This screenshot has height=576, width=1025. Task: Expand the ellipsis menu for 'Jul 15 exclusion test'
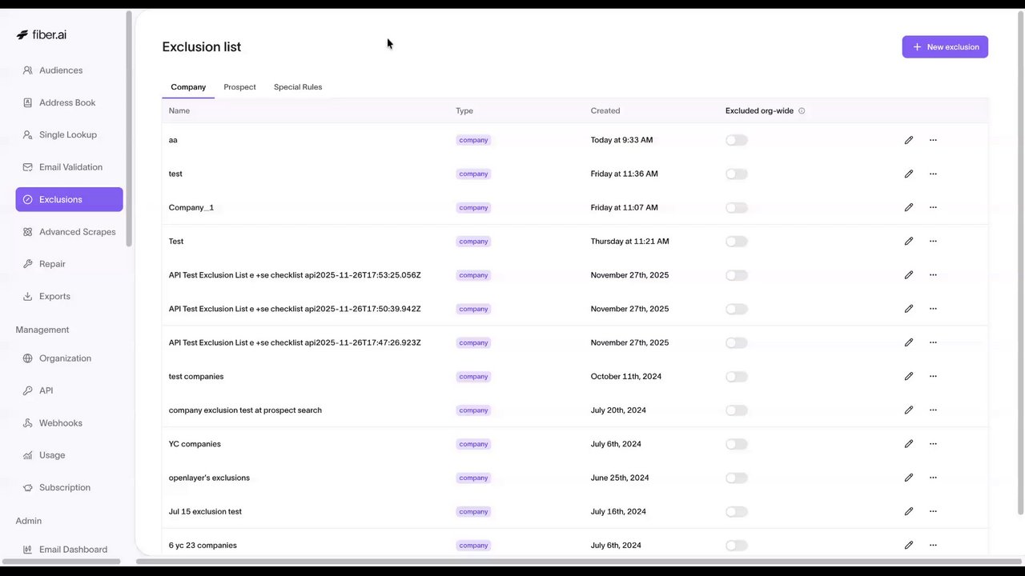(x=933, y=512)
